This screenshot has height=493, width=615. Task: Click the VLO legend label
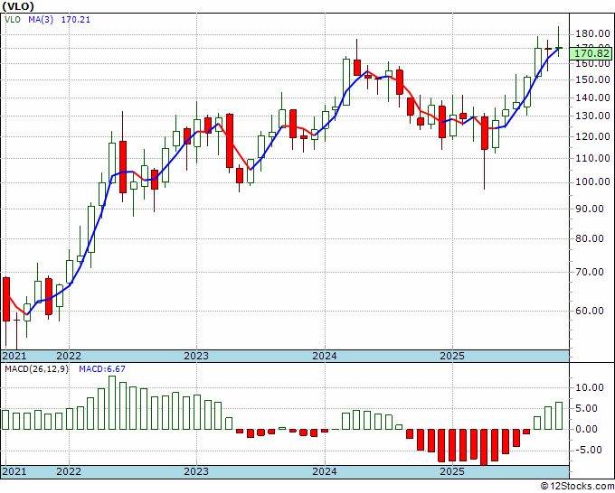pos(13,20)
